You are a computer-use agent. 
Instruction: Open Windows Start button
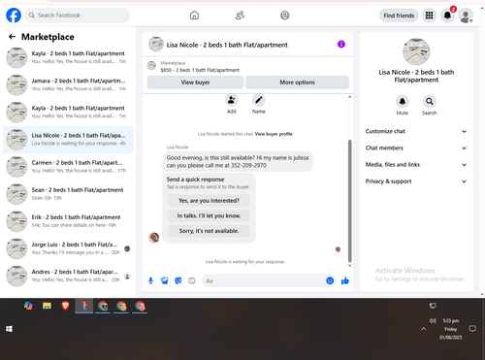(9, 329)
